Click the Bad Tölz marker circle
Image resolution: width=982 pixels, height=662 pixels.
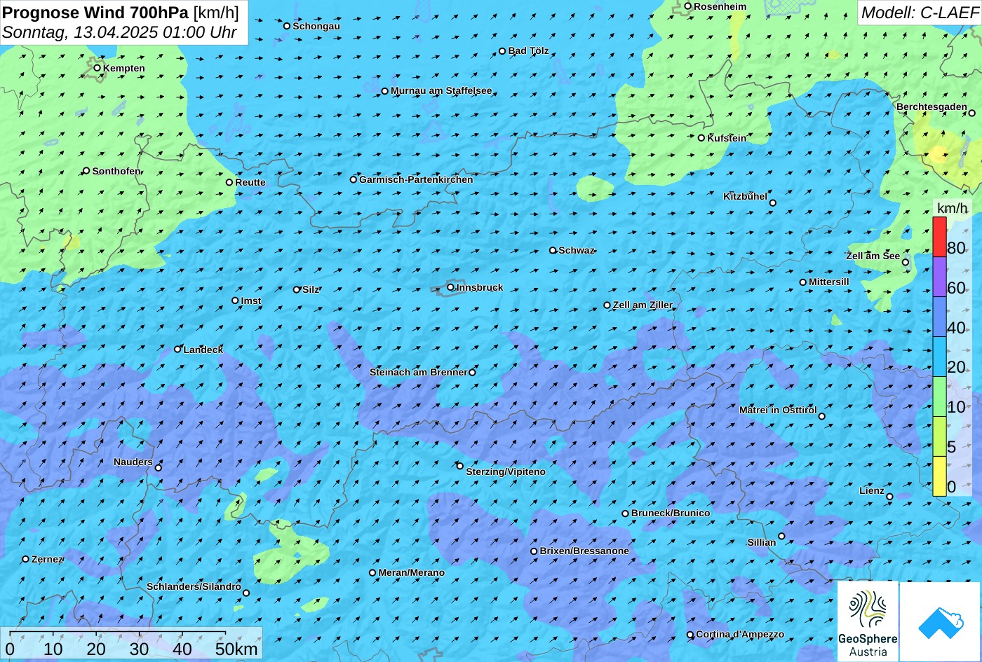[x=502, y=51]
